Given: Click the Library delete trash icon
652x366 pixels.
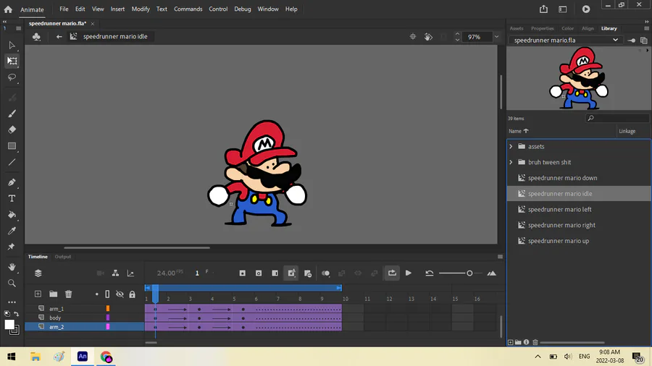Looking at the screenshot, I should coord(535,342).
